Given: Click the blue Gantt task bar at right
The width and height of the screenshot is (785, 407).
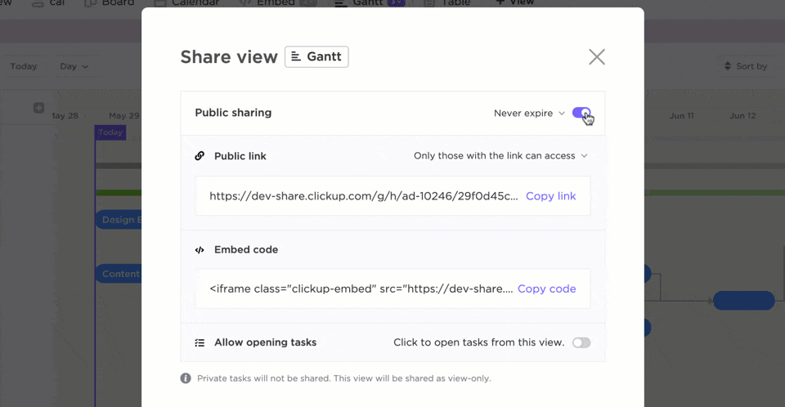Looking at the screenshot, I should (x=743, y=300).
